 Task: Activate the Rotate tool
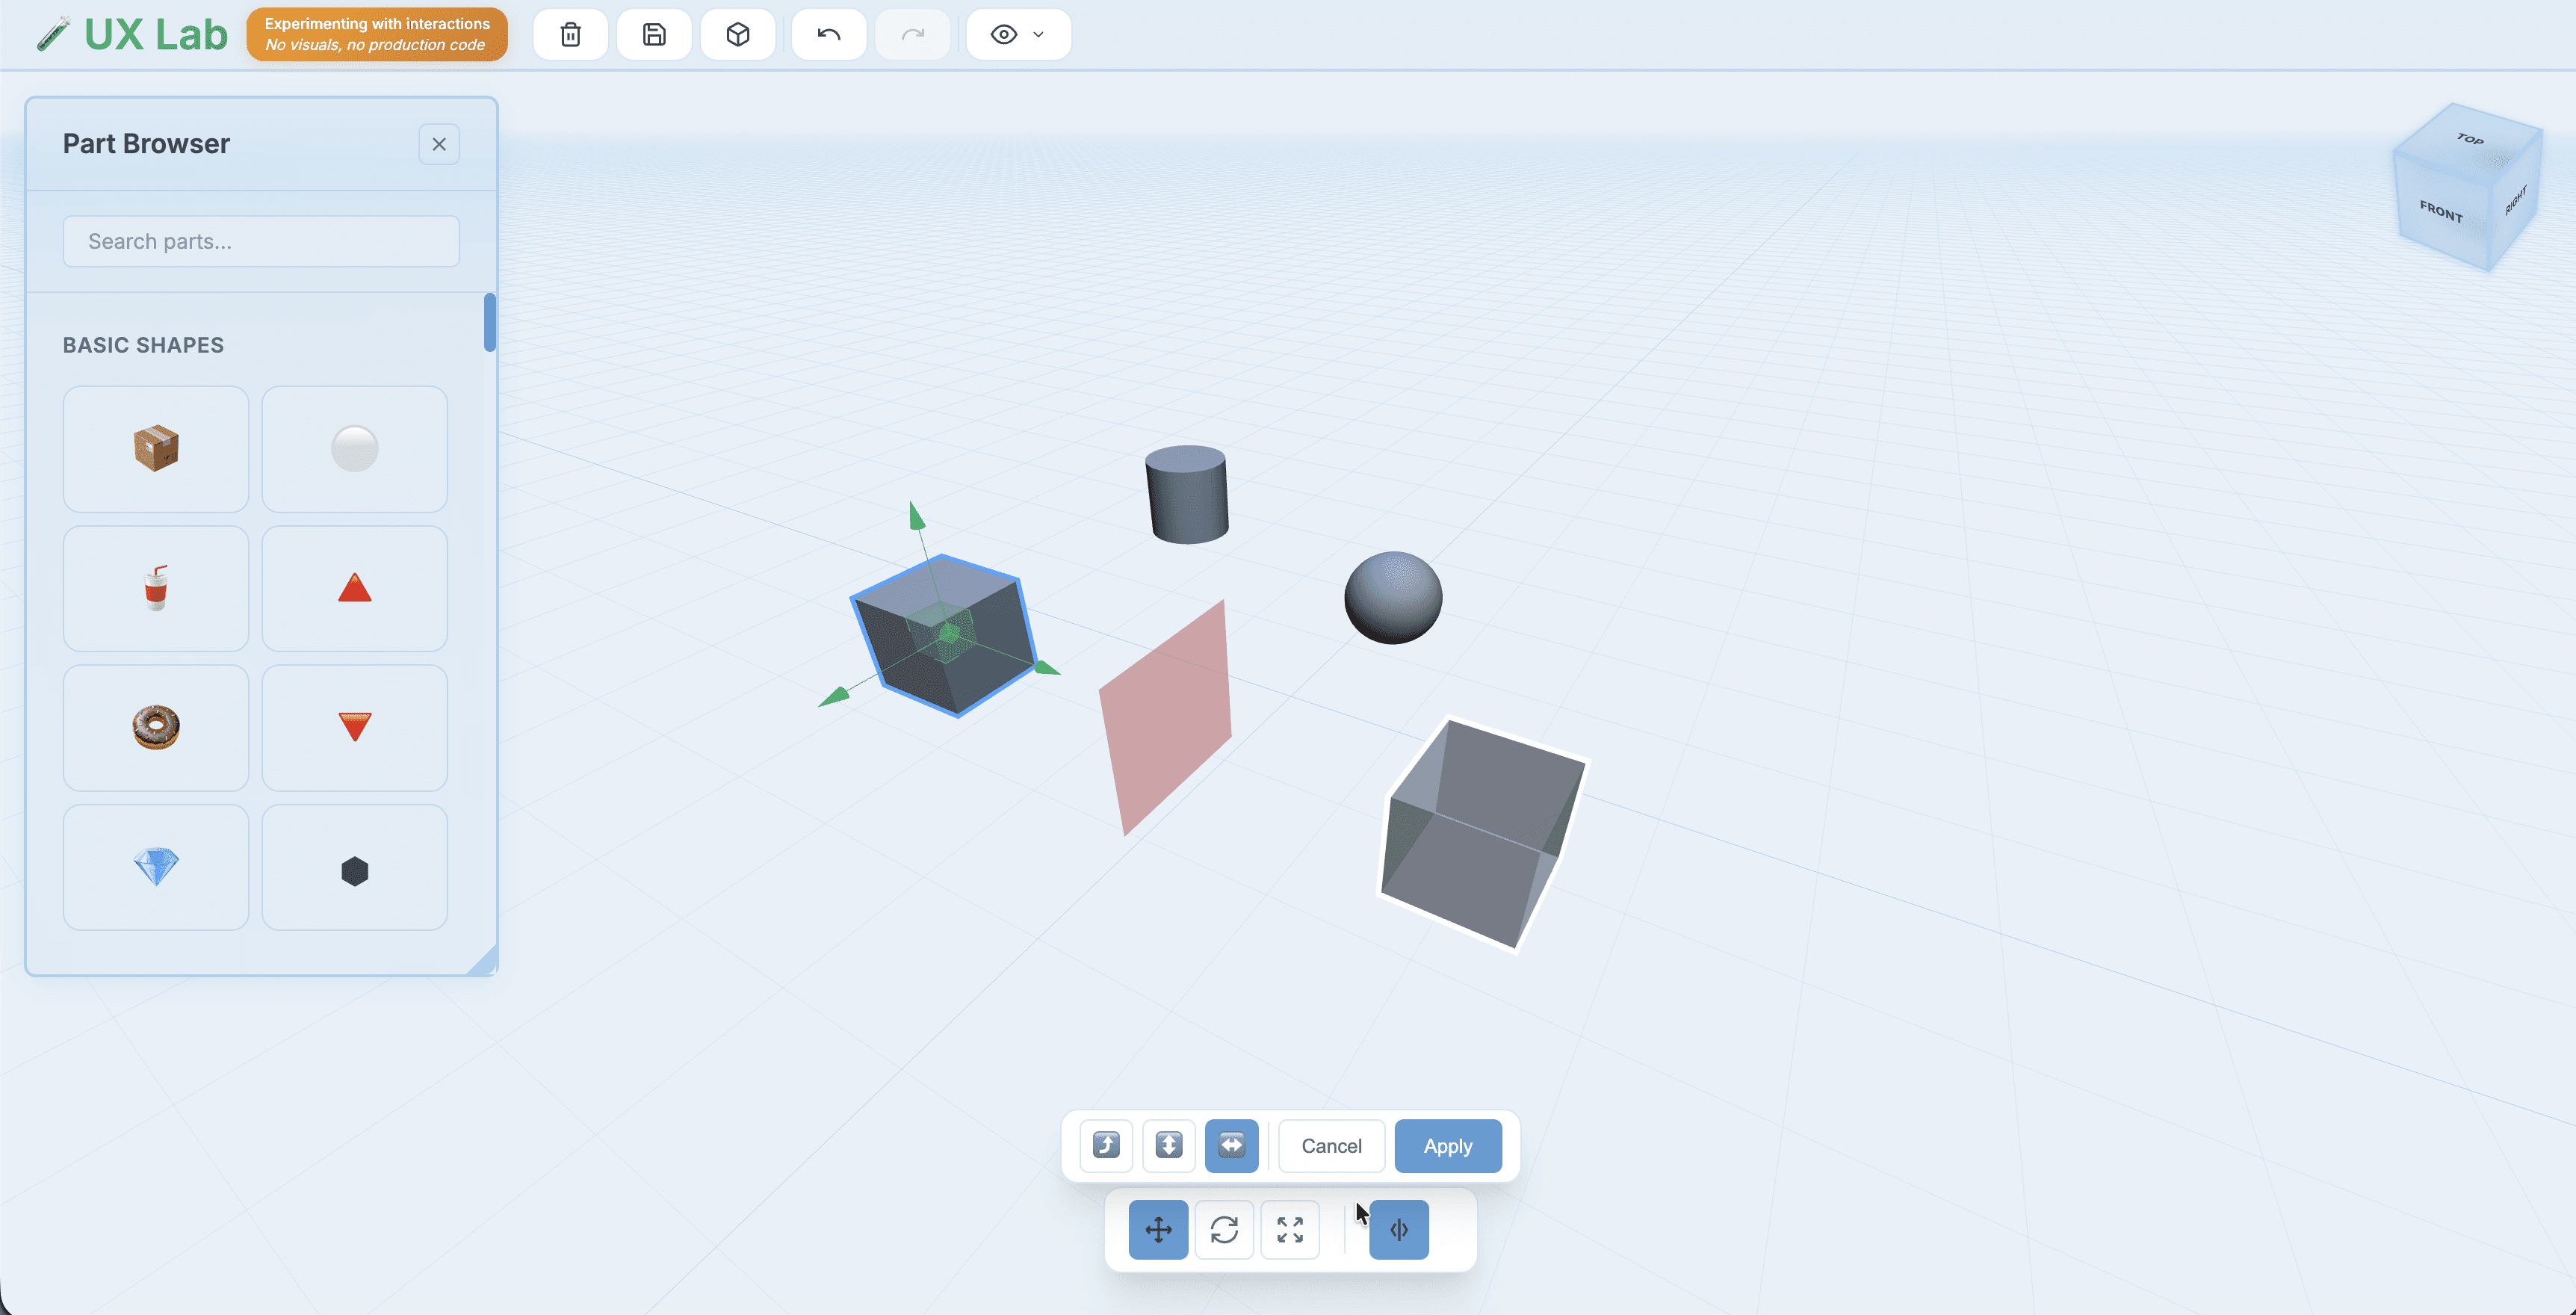pyautogui.click(x=1224, y=1229)
